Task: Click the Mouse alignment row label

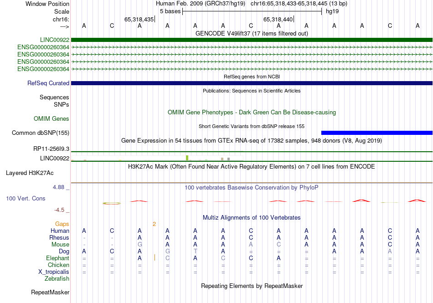Action: [60, 245]
